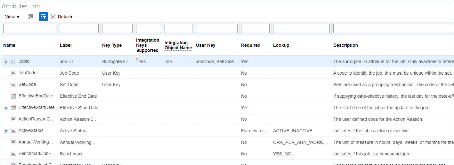Sort by the Label column header
The height and width of the screenshot is (165, 454).
[66, 45]
